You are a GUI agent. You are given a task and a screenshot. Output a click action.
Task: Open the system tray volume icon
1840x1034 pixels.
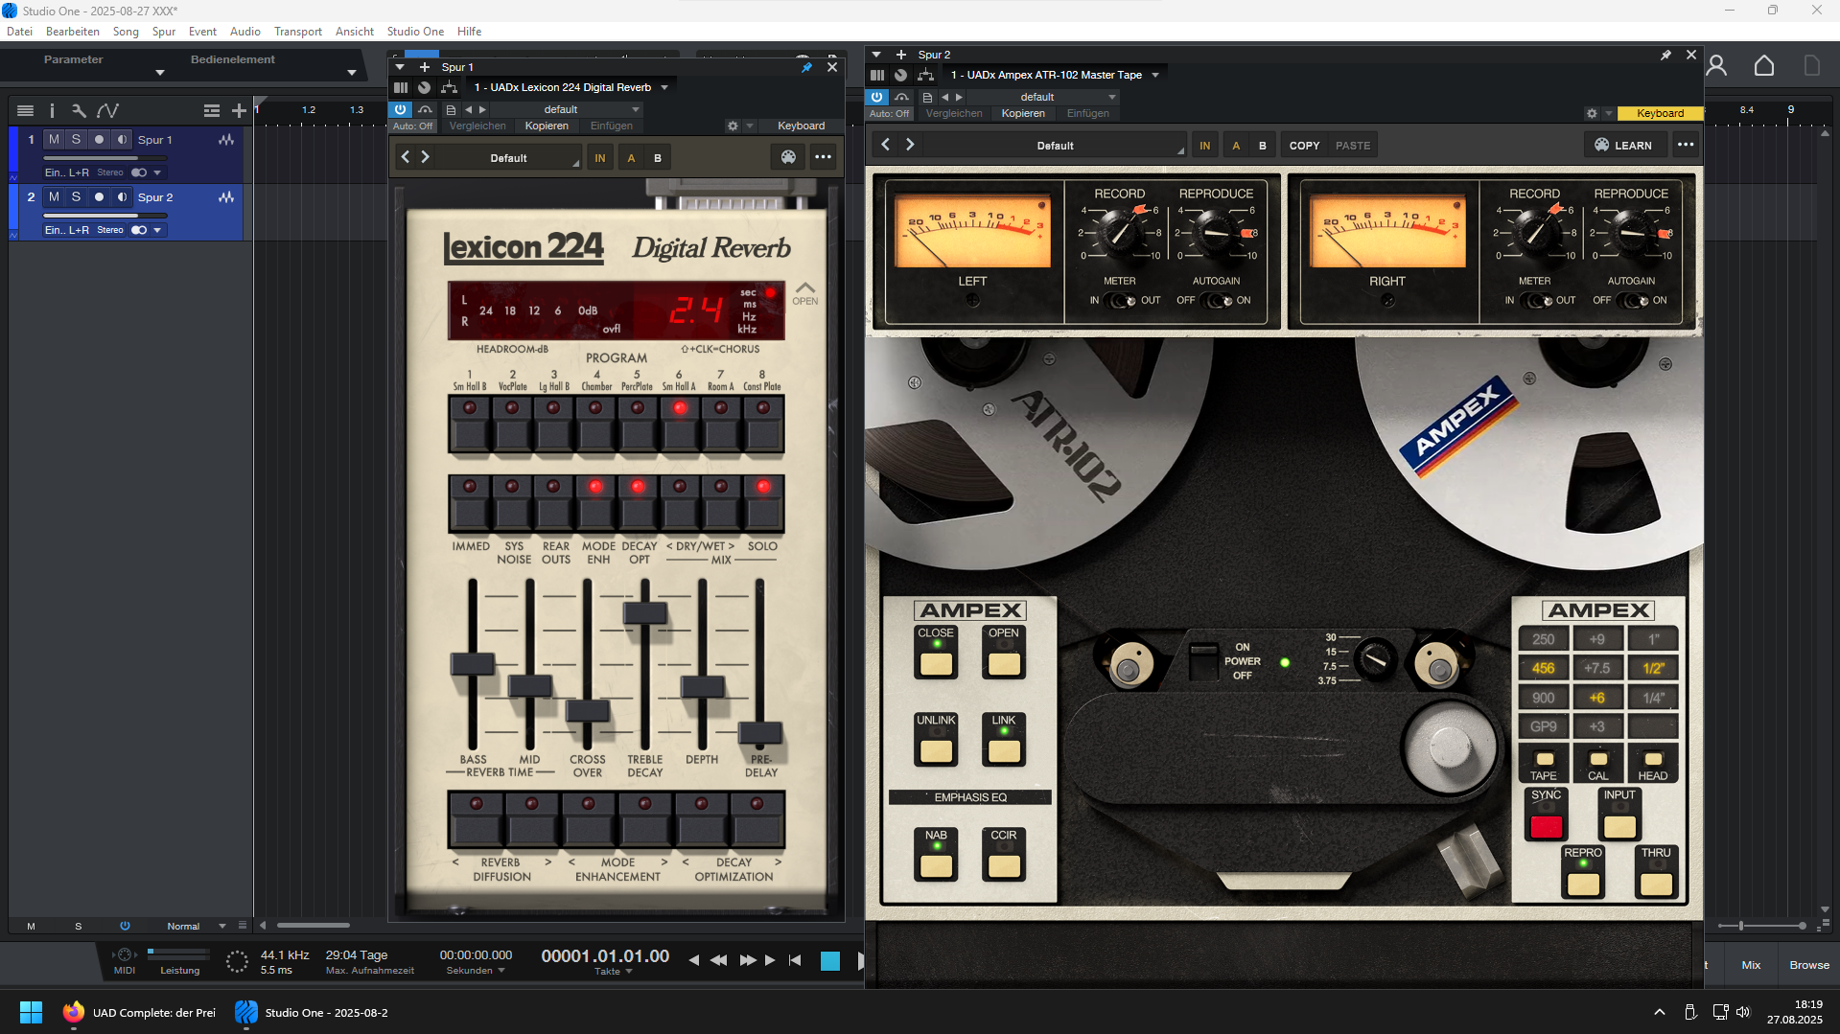click(1743, 1012)
